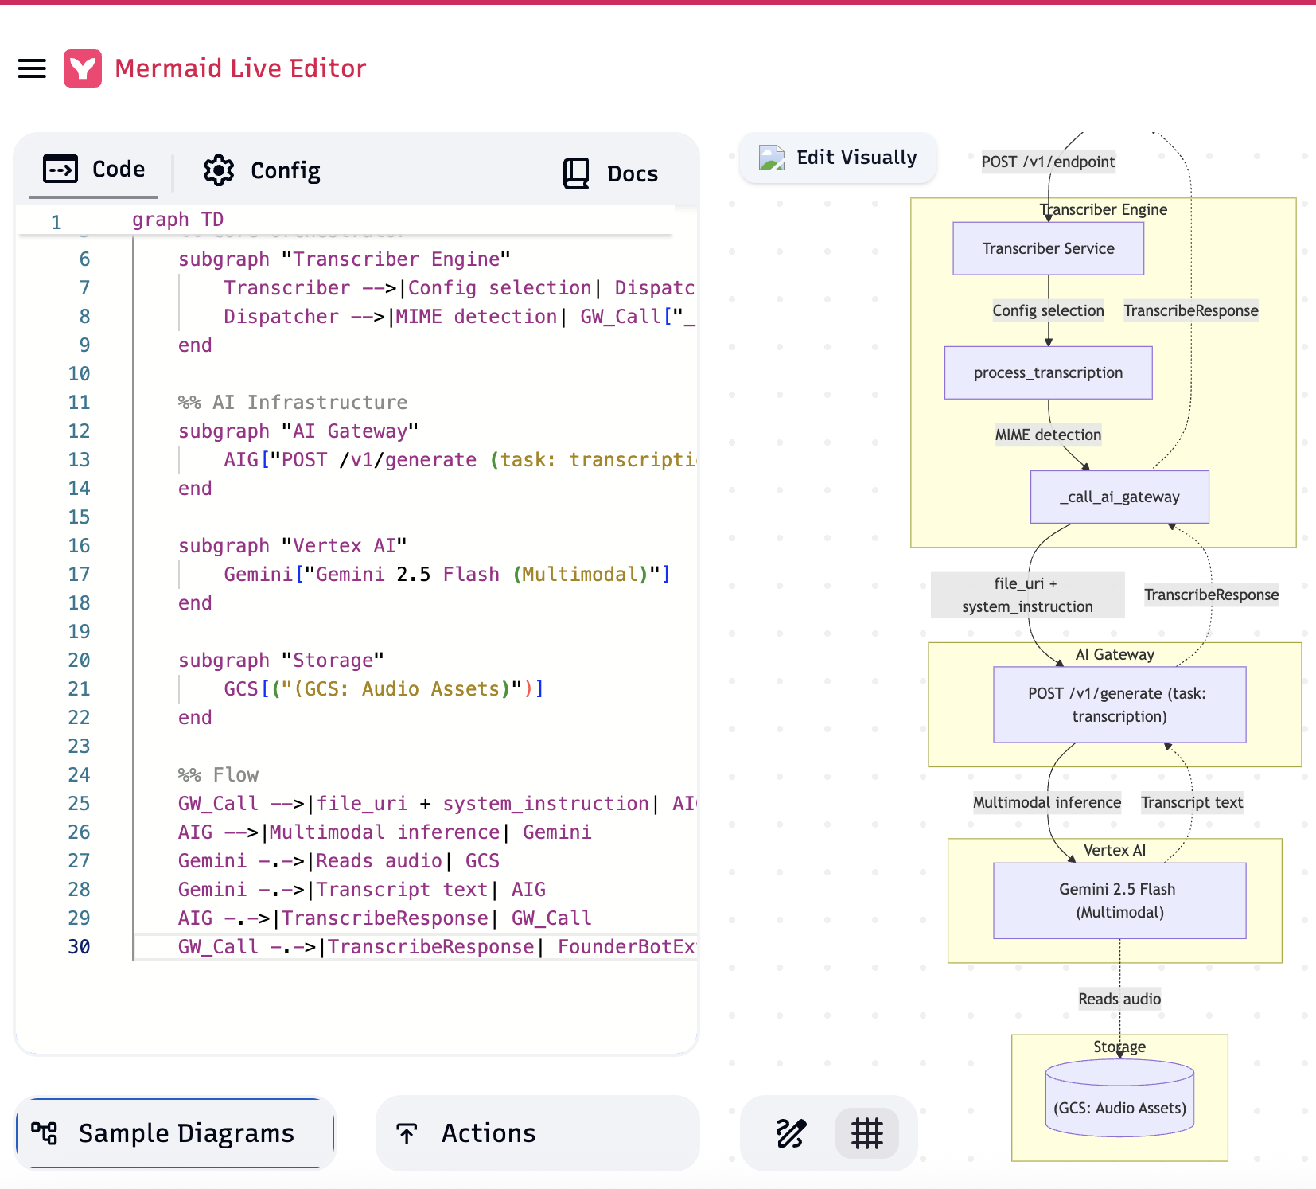Switch to the Config tab
The image size is (1316, 1189).
coord(285,170)
